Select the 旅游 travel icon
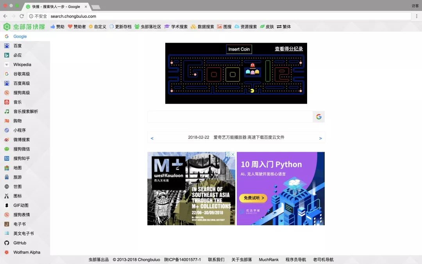The height and width of the screenshot is (264, 422). click(7, 177)
